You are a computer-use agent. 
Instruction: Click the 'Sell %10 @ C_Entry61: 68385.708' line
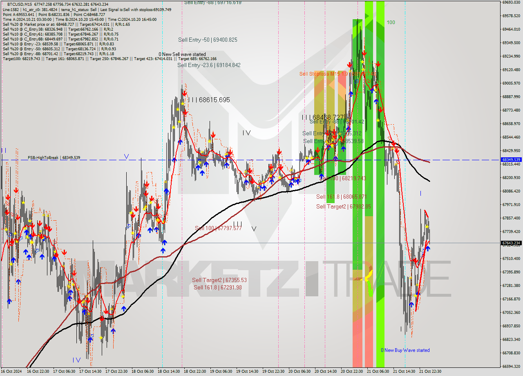[x=60, y=34]
